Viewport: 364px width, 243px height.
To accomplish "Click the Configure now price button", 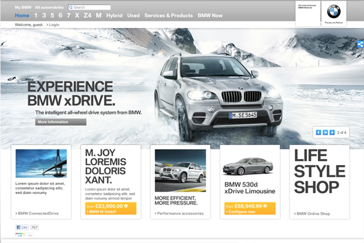I will click(x=250, y=208).
